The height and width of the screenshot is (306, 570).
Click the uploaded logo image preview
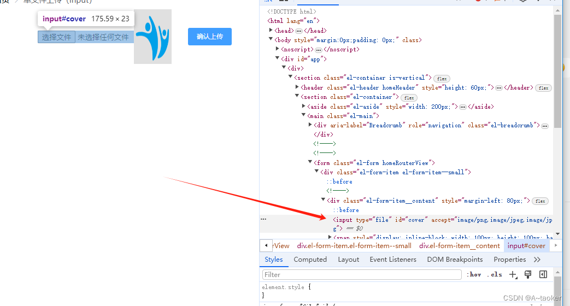(152, 37)
